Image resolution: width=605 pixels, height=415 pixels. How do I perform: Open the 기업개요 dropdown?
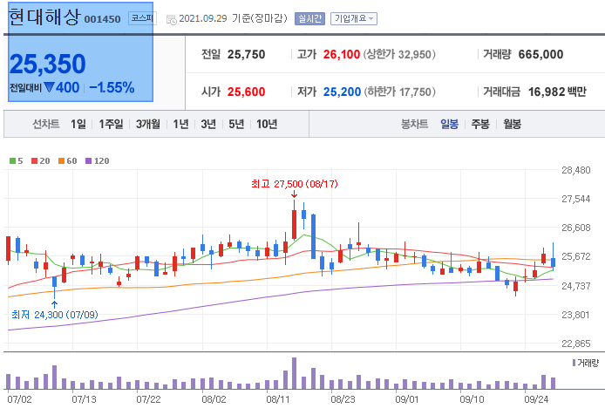353,18
